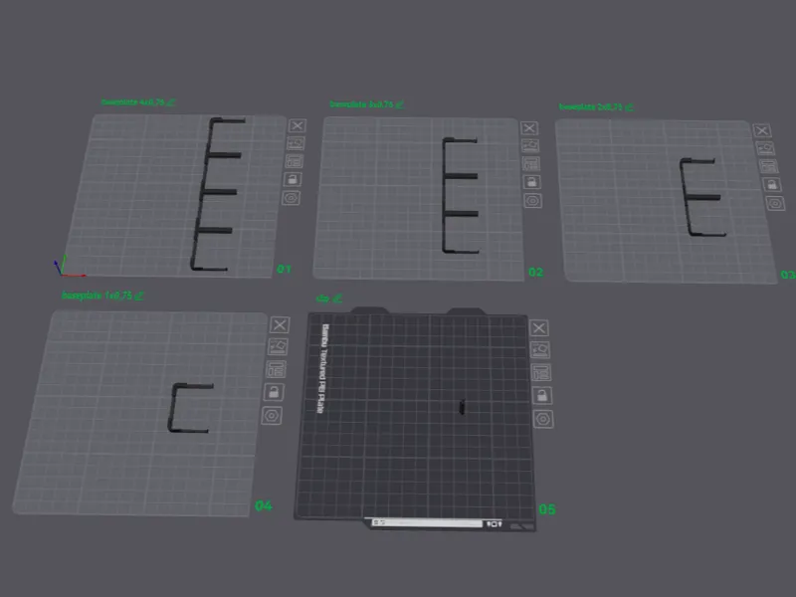Toggle the lock on plate 04
This screenshot has width=796, height=597.
[x=274, y=392]
